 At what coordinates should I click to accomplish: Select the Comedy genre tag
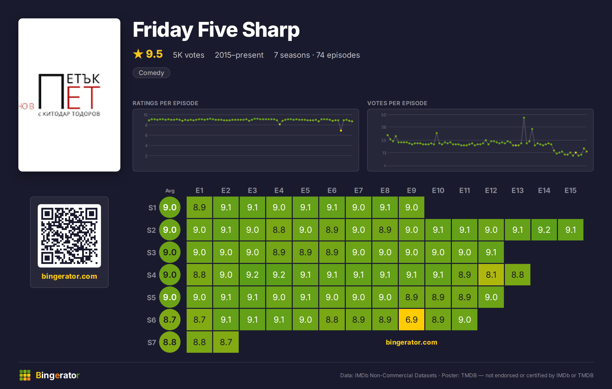[x=151, y=73]
